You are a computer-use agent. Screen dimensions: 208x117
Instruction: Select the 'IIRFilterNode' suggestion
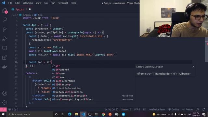click(x=93, y=81)
